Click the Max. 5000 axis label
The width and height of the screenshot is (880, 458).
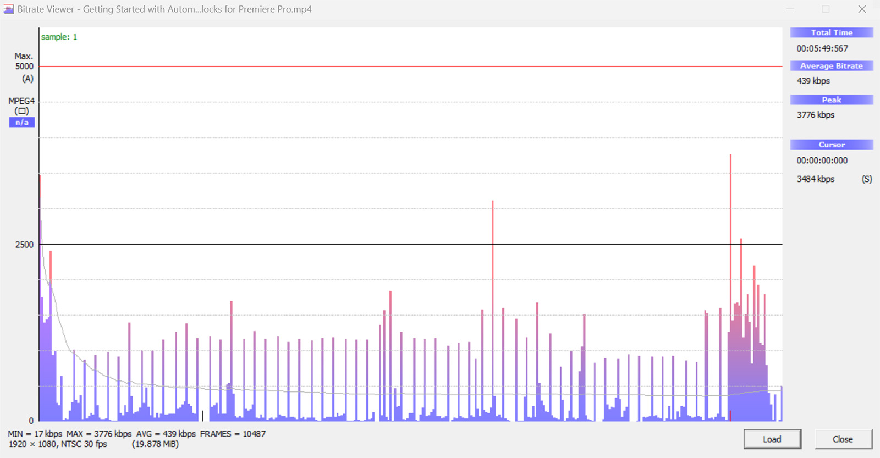(x=24, y=61)
